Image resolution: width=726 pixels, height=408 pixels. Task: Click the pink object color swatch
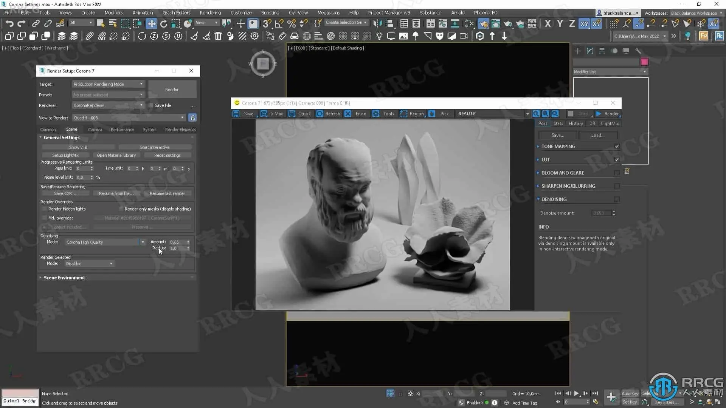[x=644, y=62]
